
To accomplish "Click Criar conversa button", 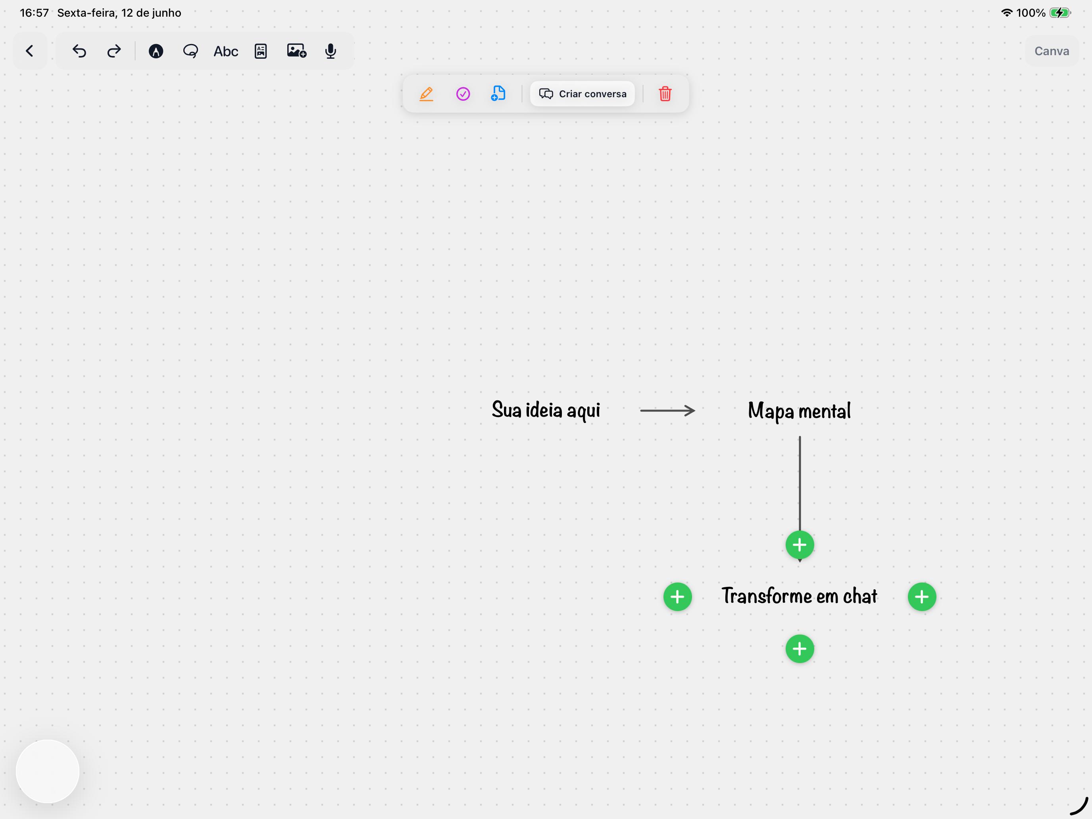I will point(583,94).
